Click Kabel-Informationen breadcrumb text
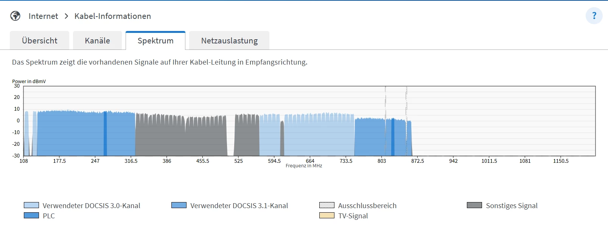 click(113, 16)
